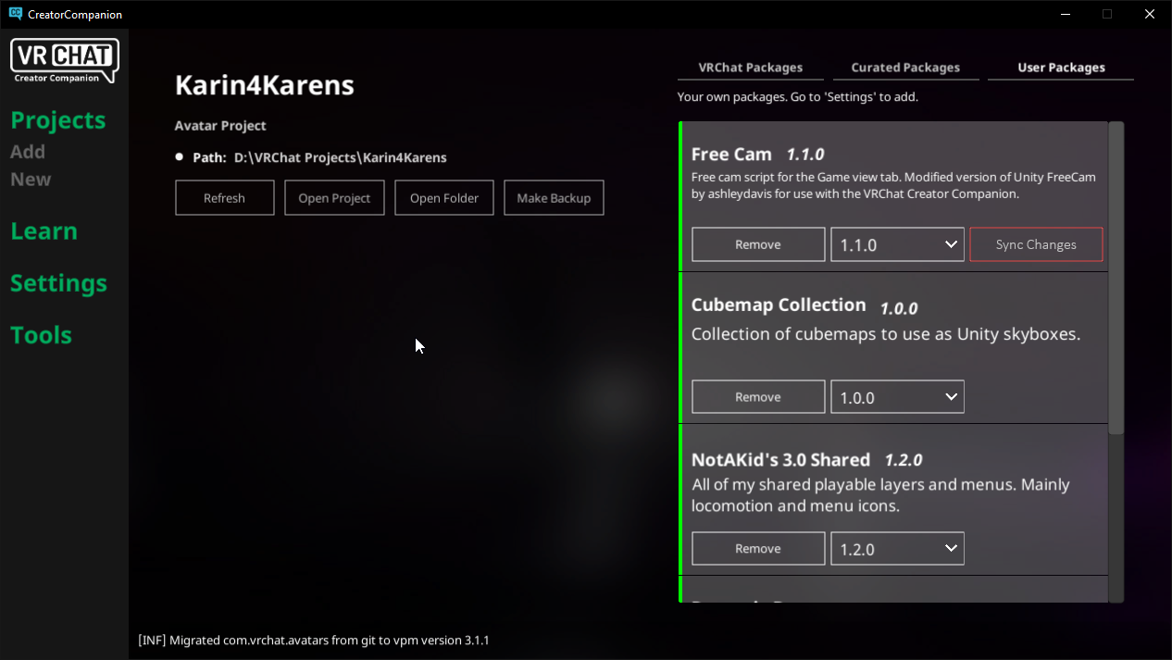1172x660 pixels.
Task: Open NotAKid's 3.0 Shared version dropdown
Action: pyautogui.click(x=897, y=548)
